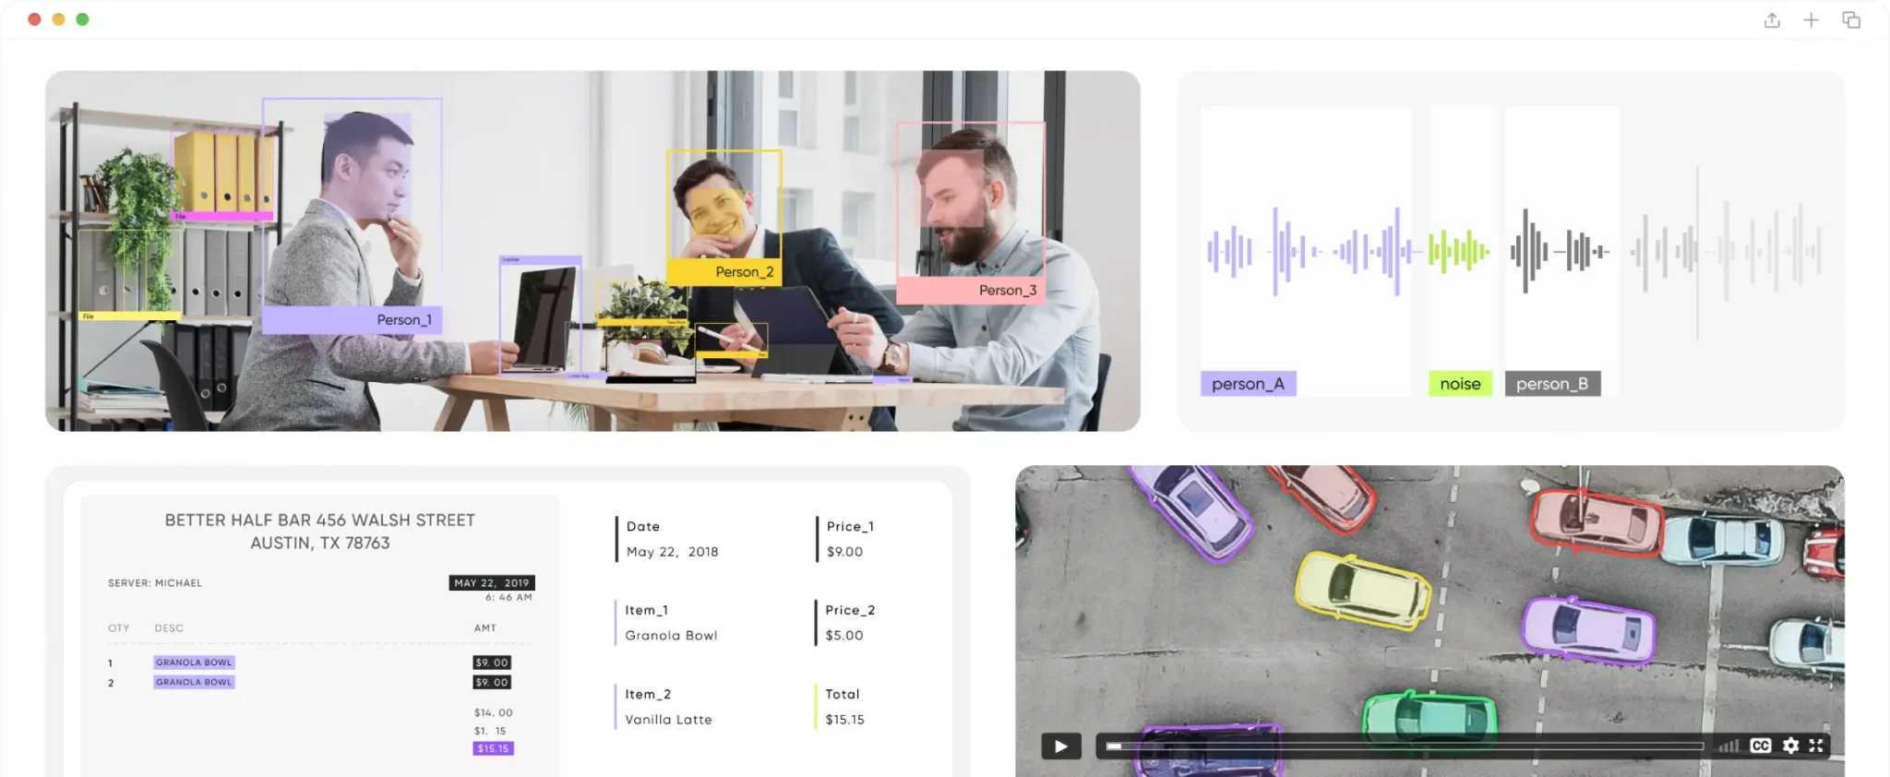Select the first highlighted Granola Bowl entry
Image resolution: width=1890 pixels, height=777 pixels.
pyautogui.click(x=194, y=663)
